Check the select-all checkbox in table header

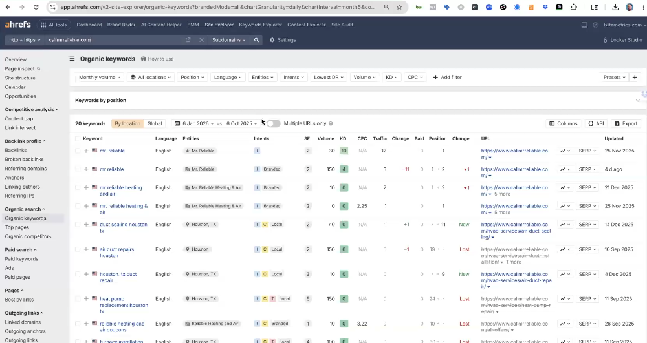78,138
